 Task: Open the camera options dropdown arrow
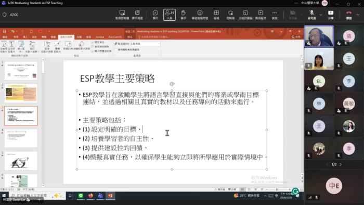(302, 15)
